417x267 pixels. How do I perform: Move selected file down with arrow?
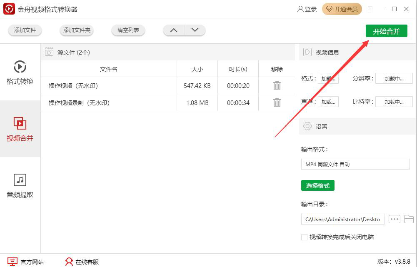(195, 30)
